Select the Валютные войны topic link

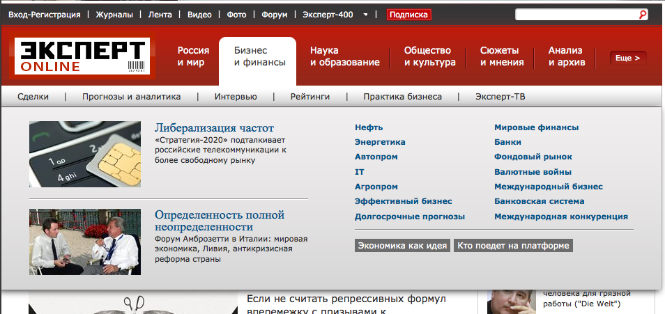tap(533, 171)
